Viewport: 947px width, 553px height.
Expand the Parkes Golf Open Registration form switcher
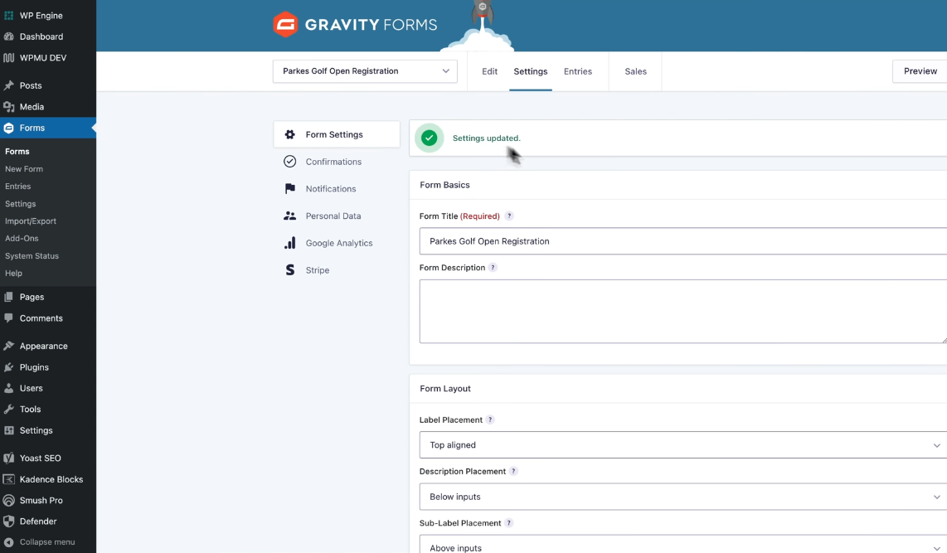[365, 71]
